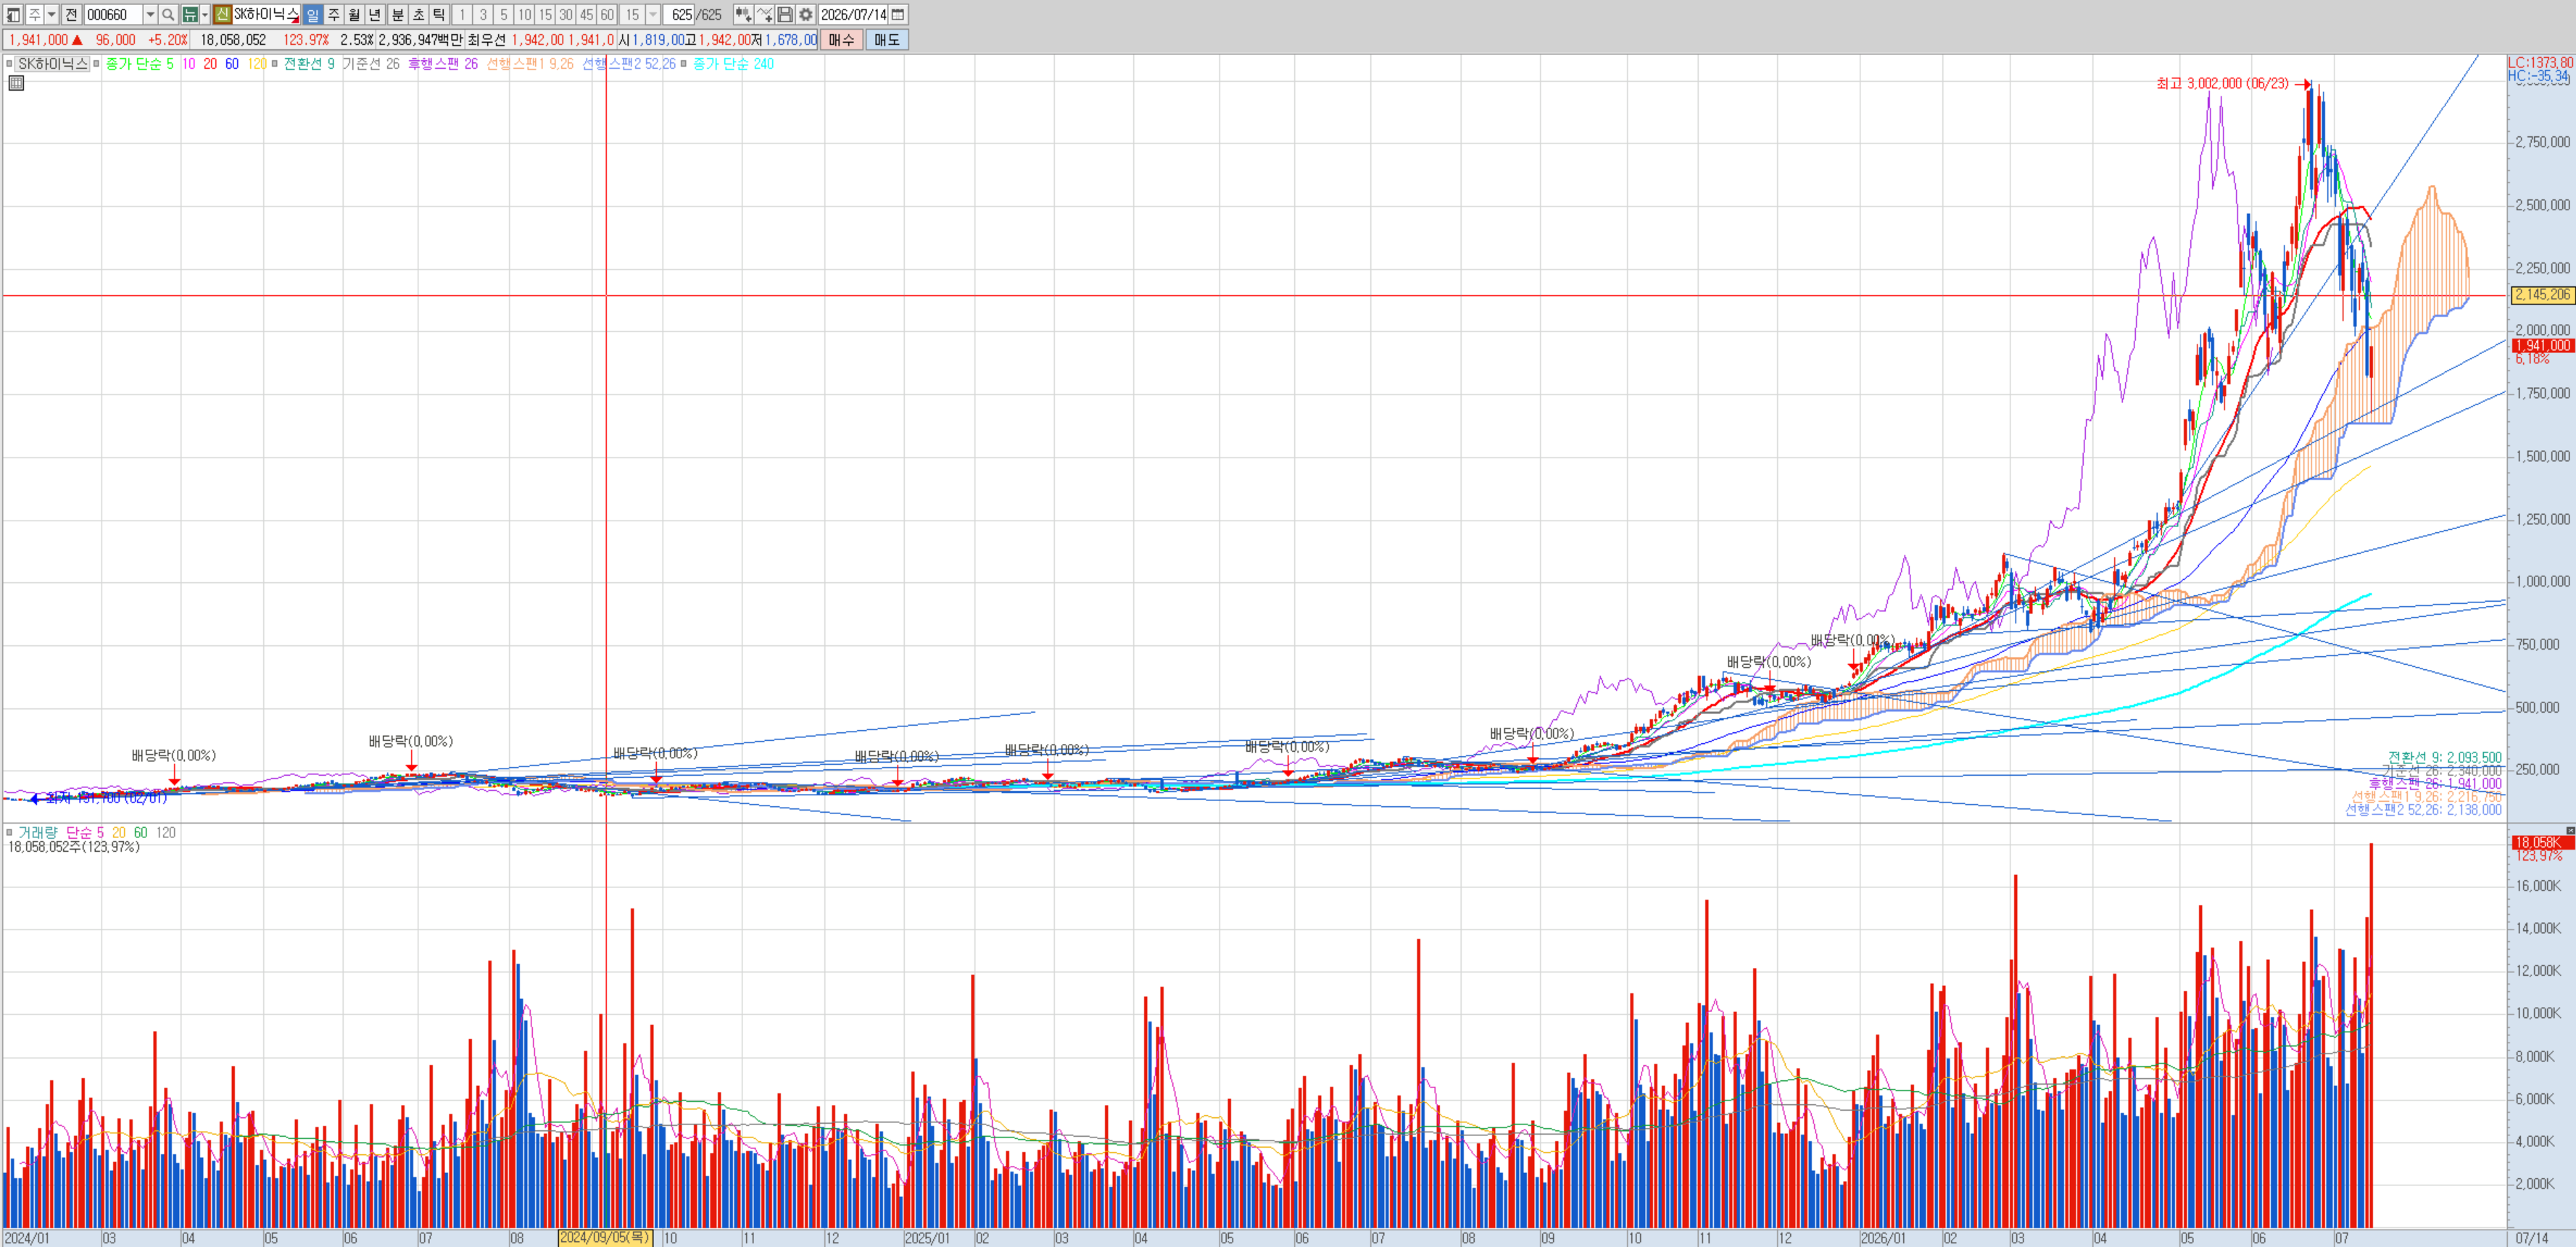This screenshot has width=2576, height=1247.
Task: Click the crosshair price label 2,145,206
Action: [x=2542, y=295]
